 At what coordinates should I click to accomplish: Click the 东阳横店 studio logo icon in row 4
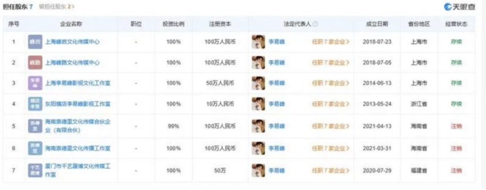35,104
